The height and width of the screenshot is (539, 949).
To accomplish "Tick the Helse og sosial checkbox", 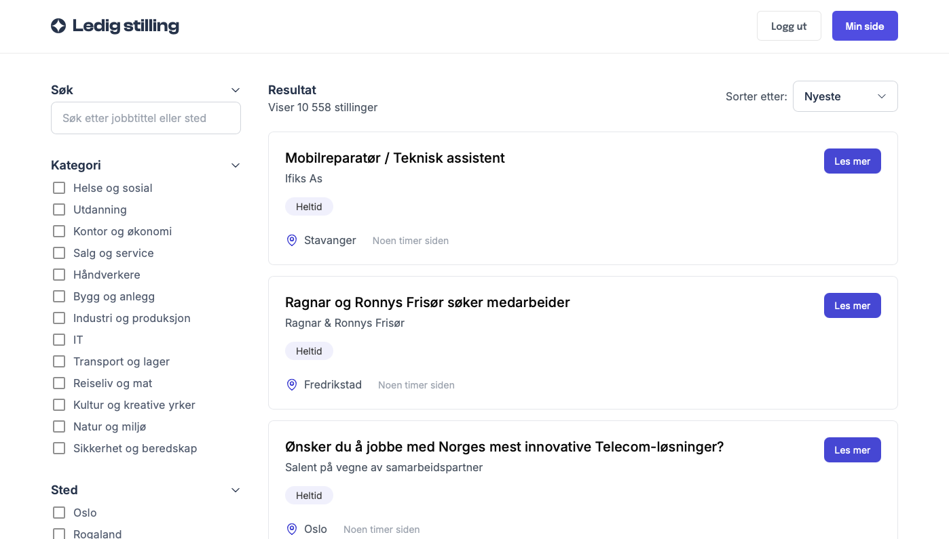I will point(59,188).
